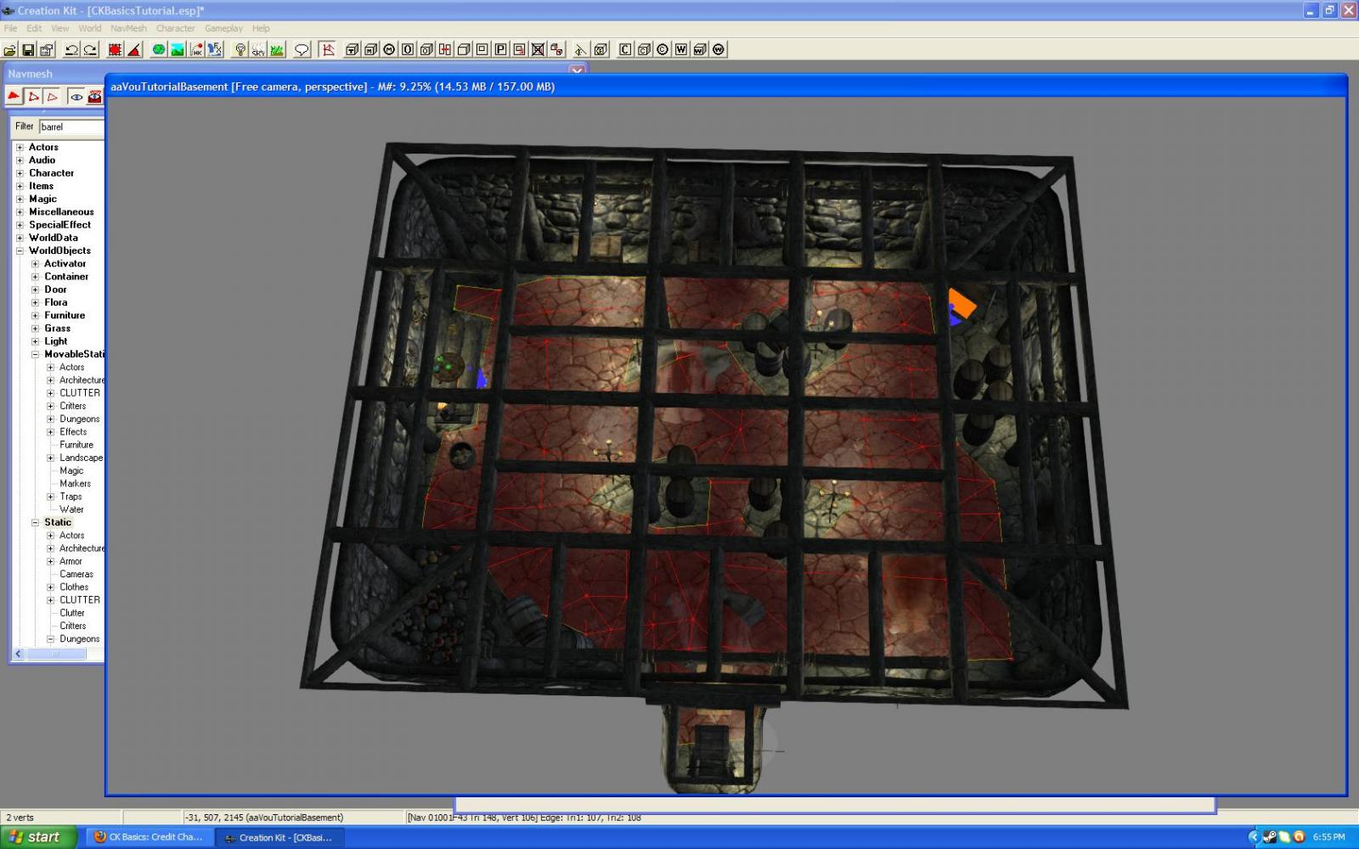The image size is (1359, 849).
Task: Click the green globe world toolbar icon
Action: tap(159, 50)
